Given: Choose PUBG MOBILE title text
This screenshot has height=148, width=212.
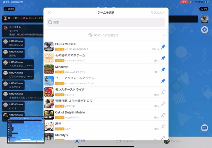Looking at the screenshot, I should (66, 44).
